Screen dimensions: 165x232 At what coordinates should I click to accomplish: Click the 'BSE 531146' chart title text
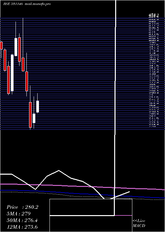point(13,4)
